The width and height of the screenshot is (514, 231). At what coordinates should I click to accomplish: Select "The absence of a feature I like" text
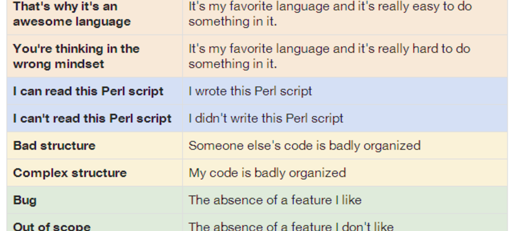pos(275,200)
